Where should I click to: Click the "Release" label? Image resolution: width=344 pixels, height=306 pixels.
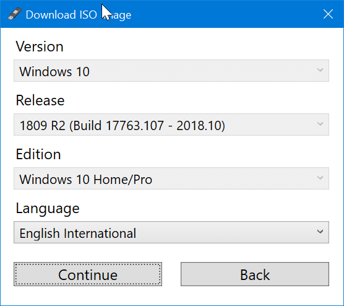[40, 100]
